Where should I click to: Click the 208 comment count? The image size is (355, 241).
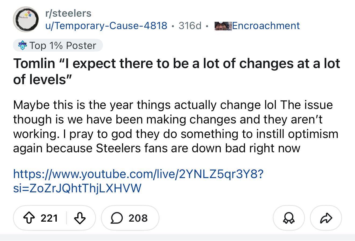(x=139, y=218)
